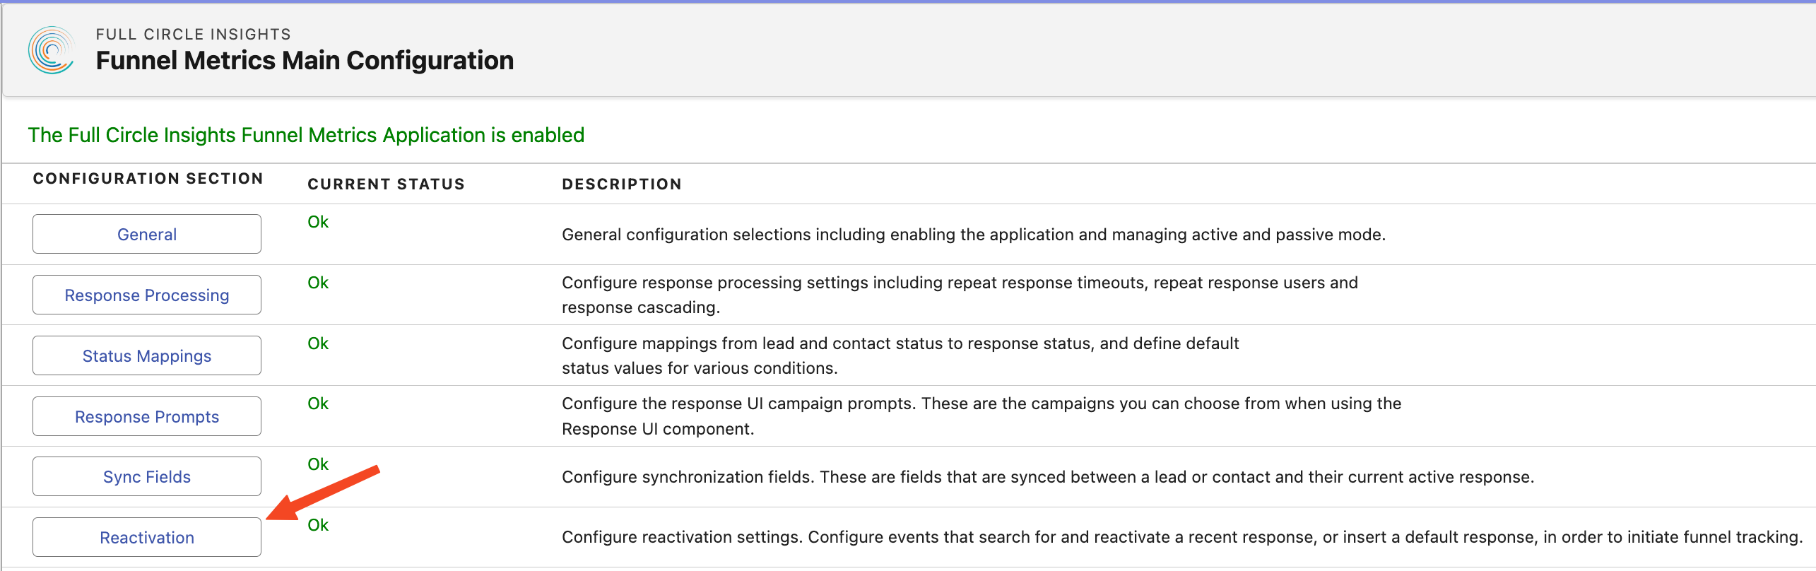This screenshot has height=571, width=1816.
Task: Click the Ok status for Status Mappings
Action: 318,343
